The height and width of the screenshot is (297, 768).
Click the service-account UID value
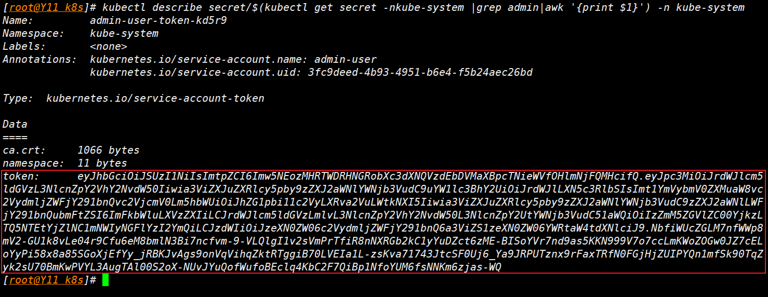click(x=420, y=72)
